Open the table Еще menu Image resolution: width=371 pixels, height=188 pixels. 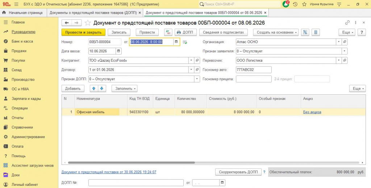point(358,89)
